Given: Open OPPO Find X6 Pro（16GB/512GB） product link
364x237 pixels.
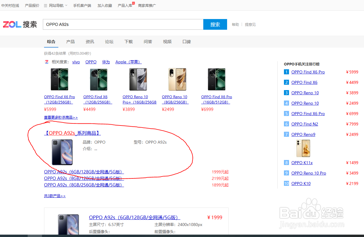Looking at the screenshot, I should click(217, 99).
